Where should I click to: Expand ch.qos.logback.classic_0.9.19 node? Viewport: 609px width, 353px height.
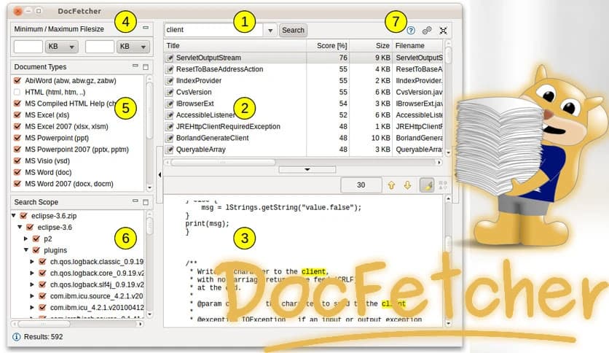(x=32, y=262)
